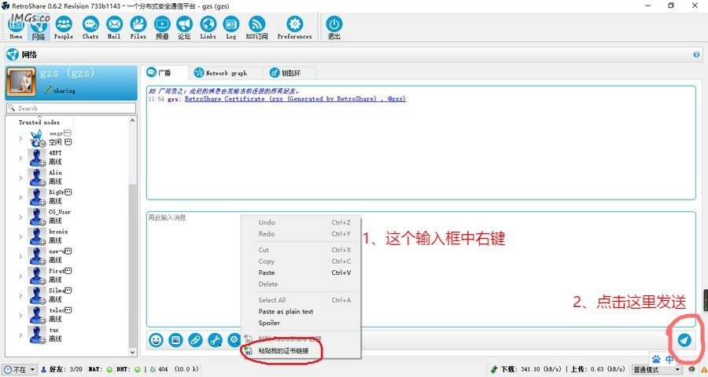Switch to the Network graph tab

[x=226, y=72]
